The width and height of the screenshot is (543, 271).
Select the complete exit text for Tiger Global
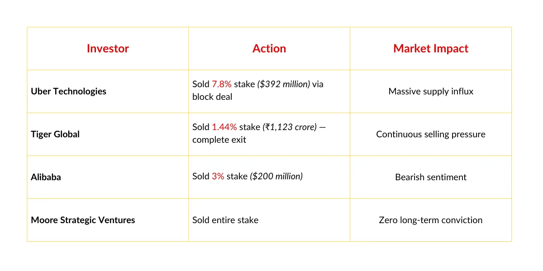coord(219,140)
